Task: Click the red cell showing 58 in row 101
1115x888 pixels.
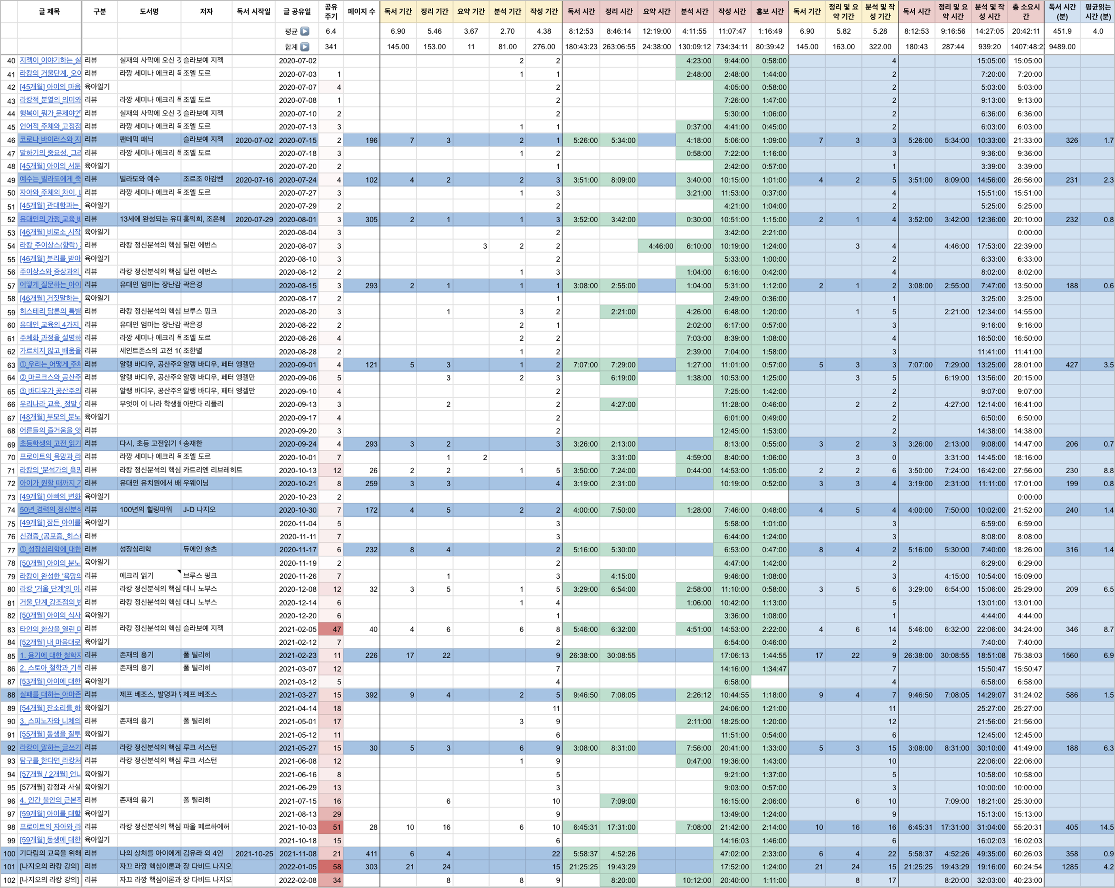Action: pyautogui.click(x=331, y=866)
